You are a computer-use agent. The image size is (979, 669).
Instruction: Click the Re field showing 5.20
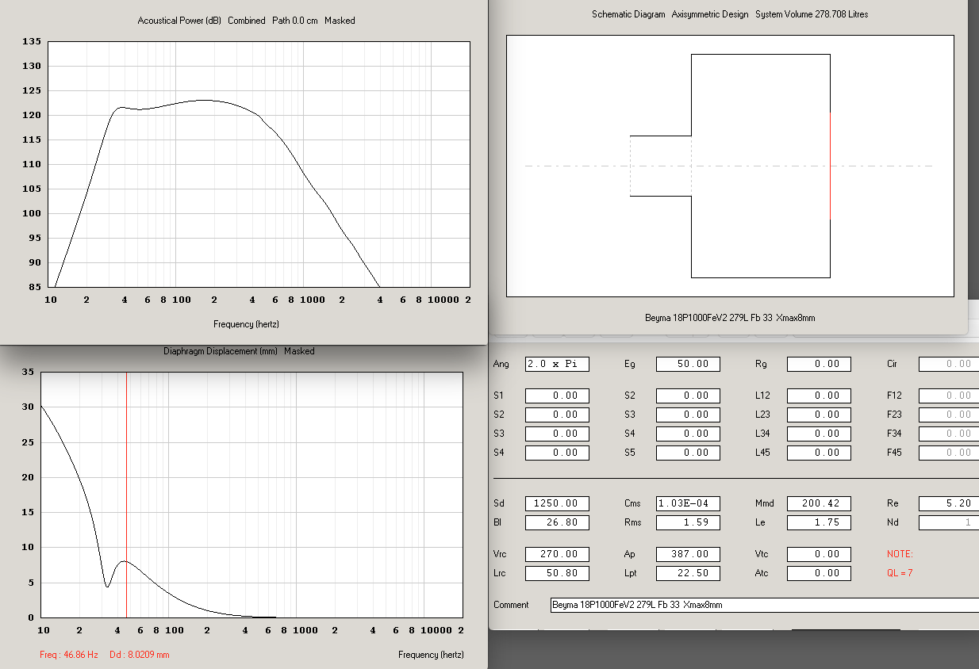949,504
